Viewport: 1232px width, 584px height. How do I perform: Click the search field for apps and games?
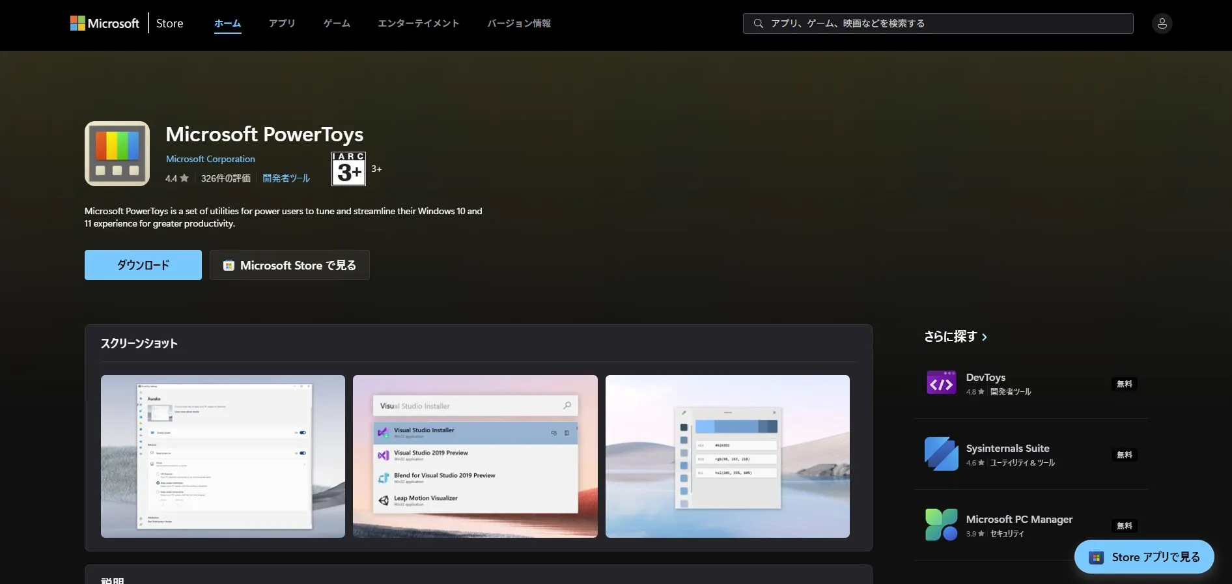coord(938,23)
